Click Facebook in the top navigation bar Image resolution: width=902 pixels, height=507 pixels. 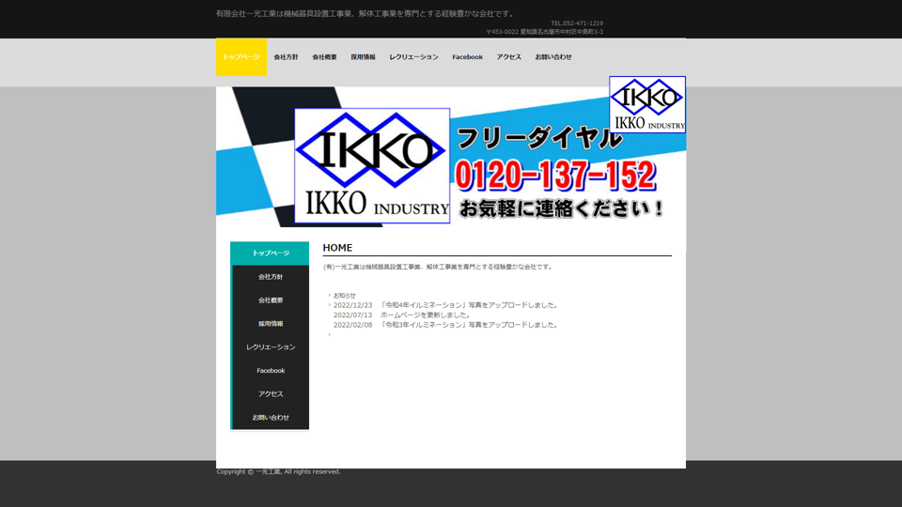(x=467, y=57)
